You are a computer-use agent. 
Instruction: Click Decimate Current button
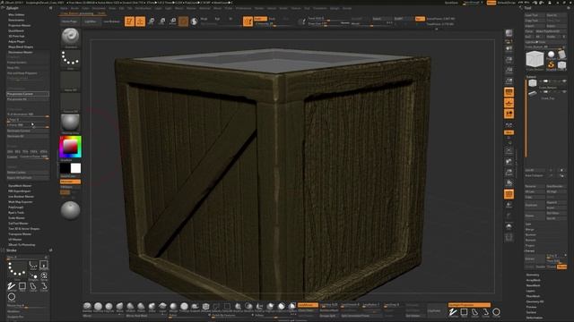tap(28, 131)
